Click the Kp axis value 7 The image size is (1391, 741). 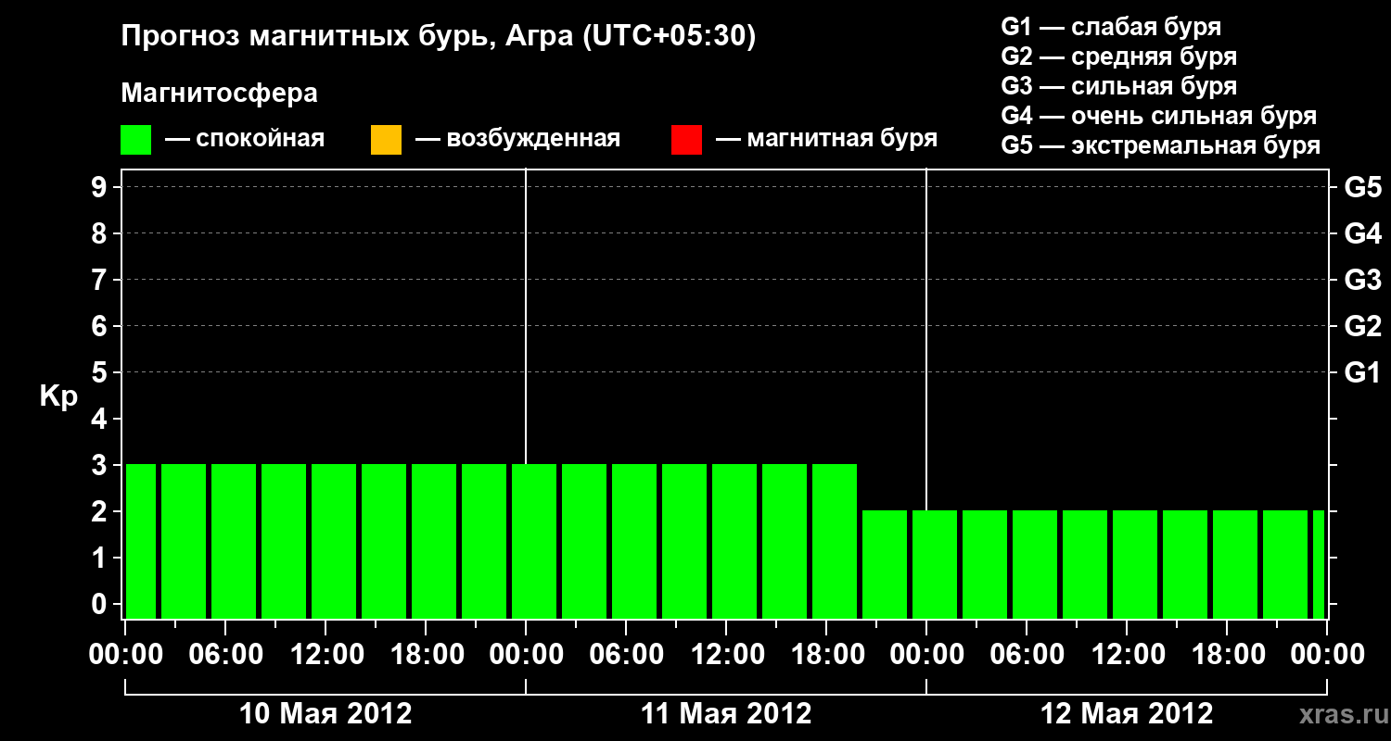tap(100, 280)
